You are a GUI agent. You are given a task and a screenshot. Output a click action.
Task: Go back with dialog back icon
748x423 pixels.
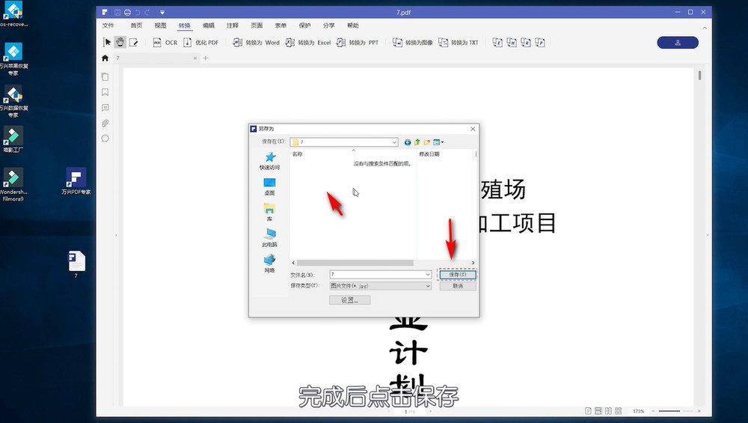pyautogui.click(x=408, y=141)
